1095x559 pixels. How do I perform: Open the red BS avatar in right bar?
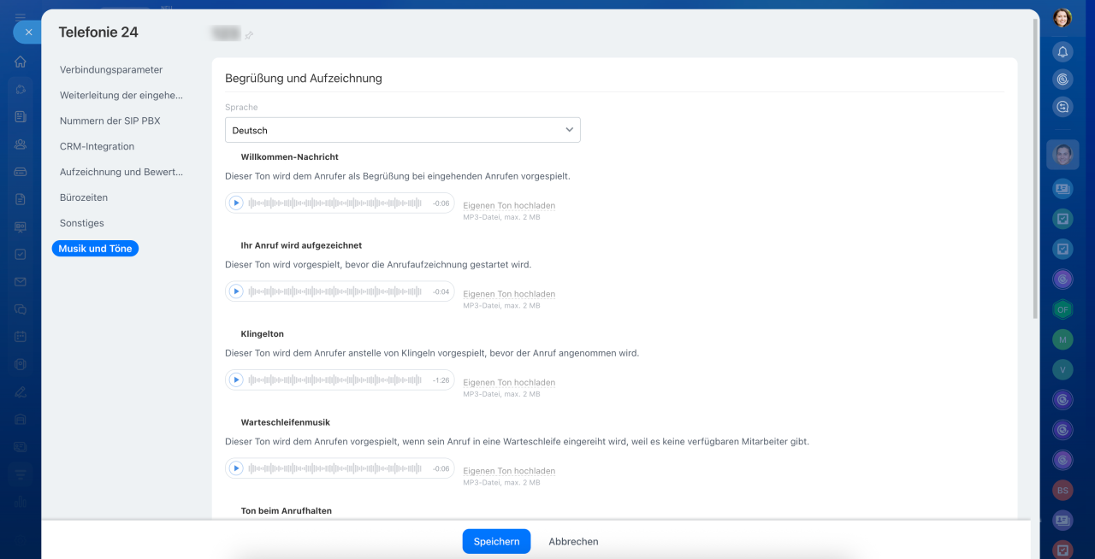click(1062, 491)
